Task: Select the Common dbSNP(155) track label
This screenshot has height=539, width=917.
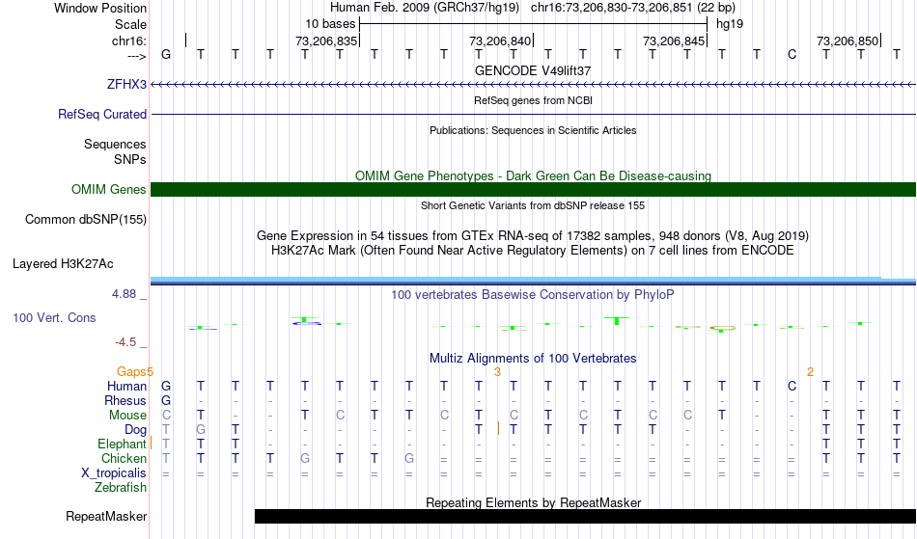Action: [85, 219]
